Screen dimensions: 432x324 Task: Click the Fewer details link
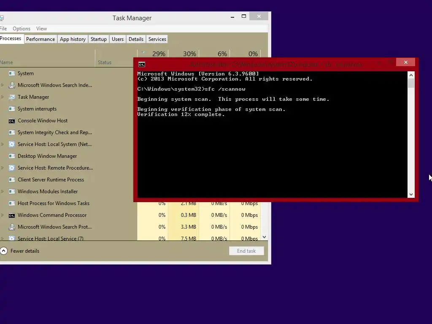(25, 251)
